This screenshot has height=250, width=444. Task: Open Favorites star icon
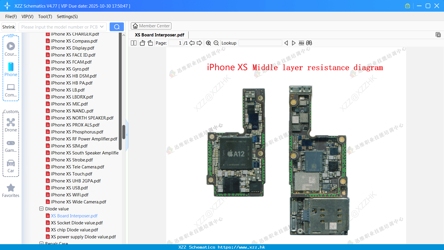pyautogui.click(x=11, y=191)
